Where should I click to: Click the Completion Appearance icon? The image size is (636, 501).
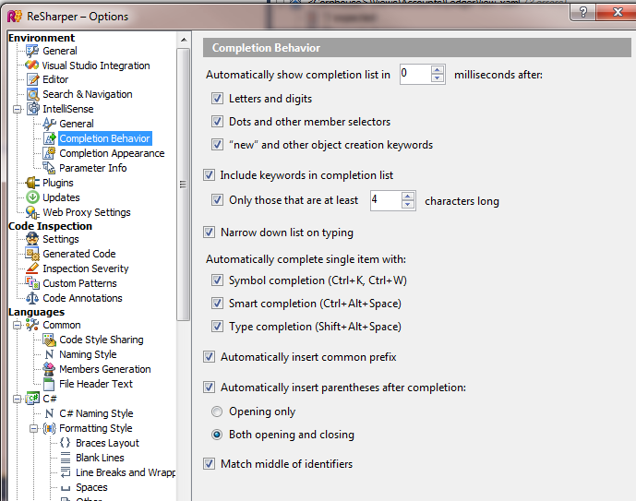tap(49, 153)
